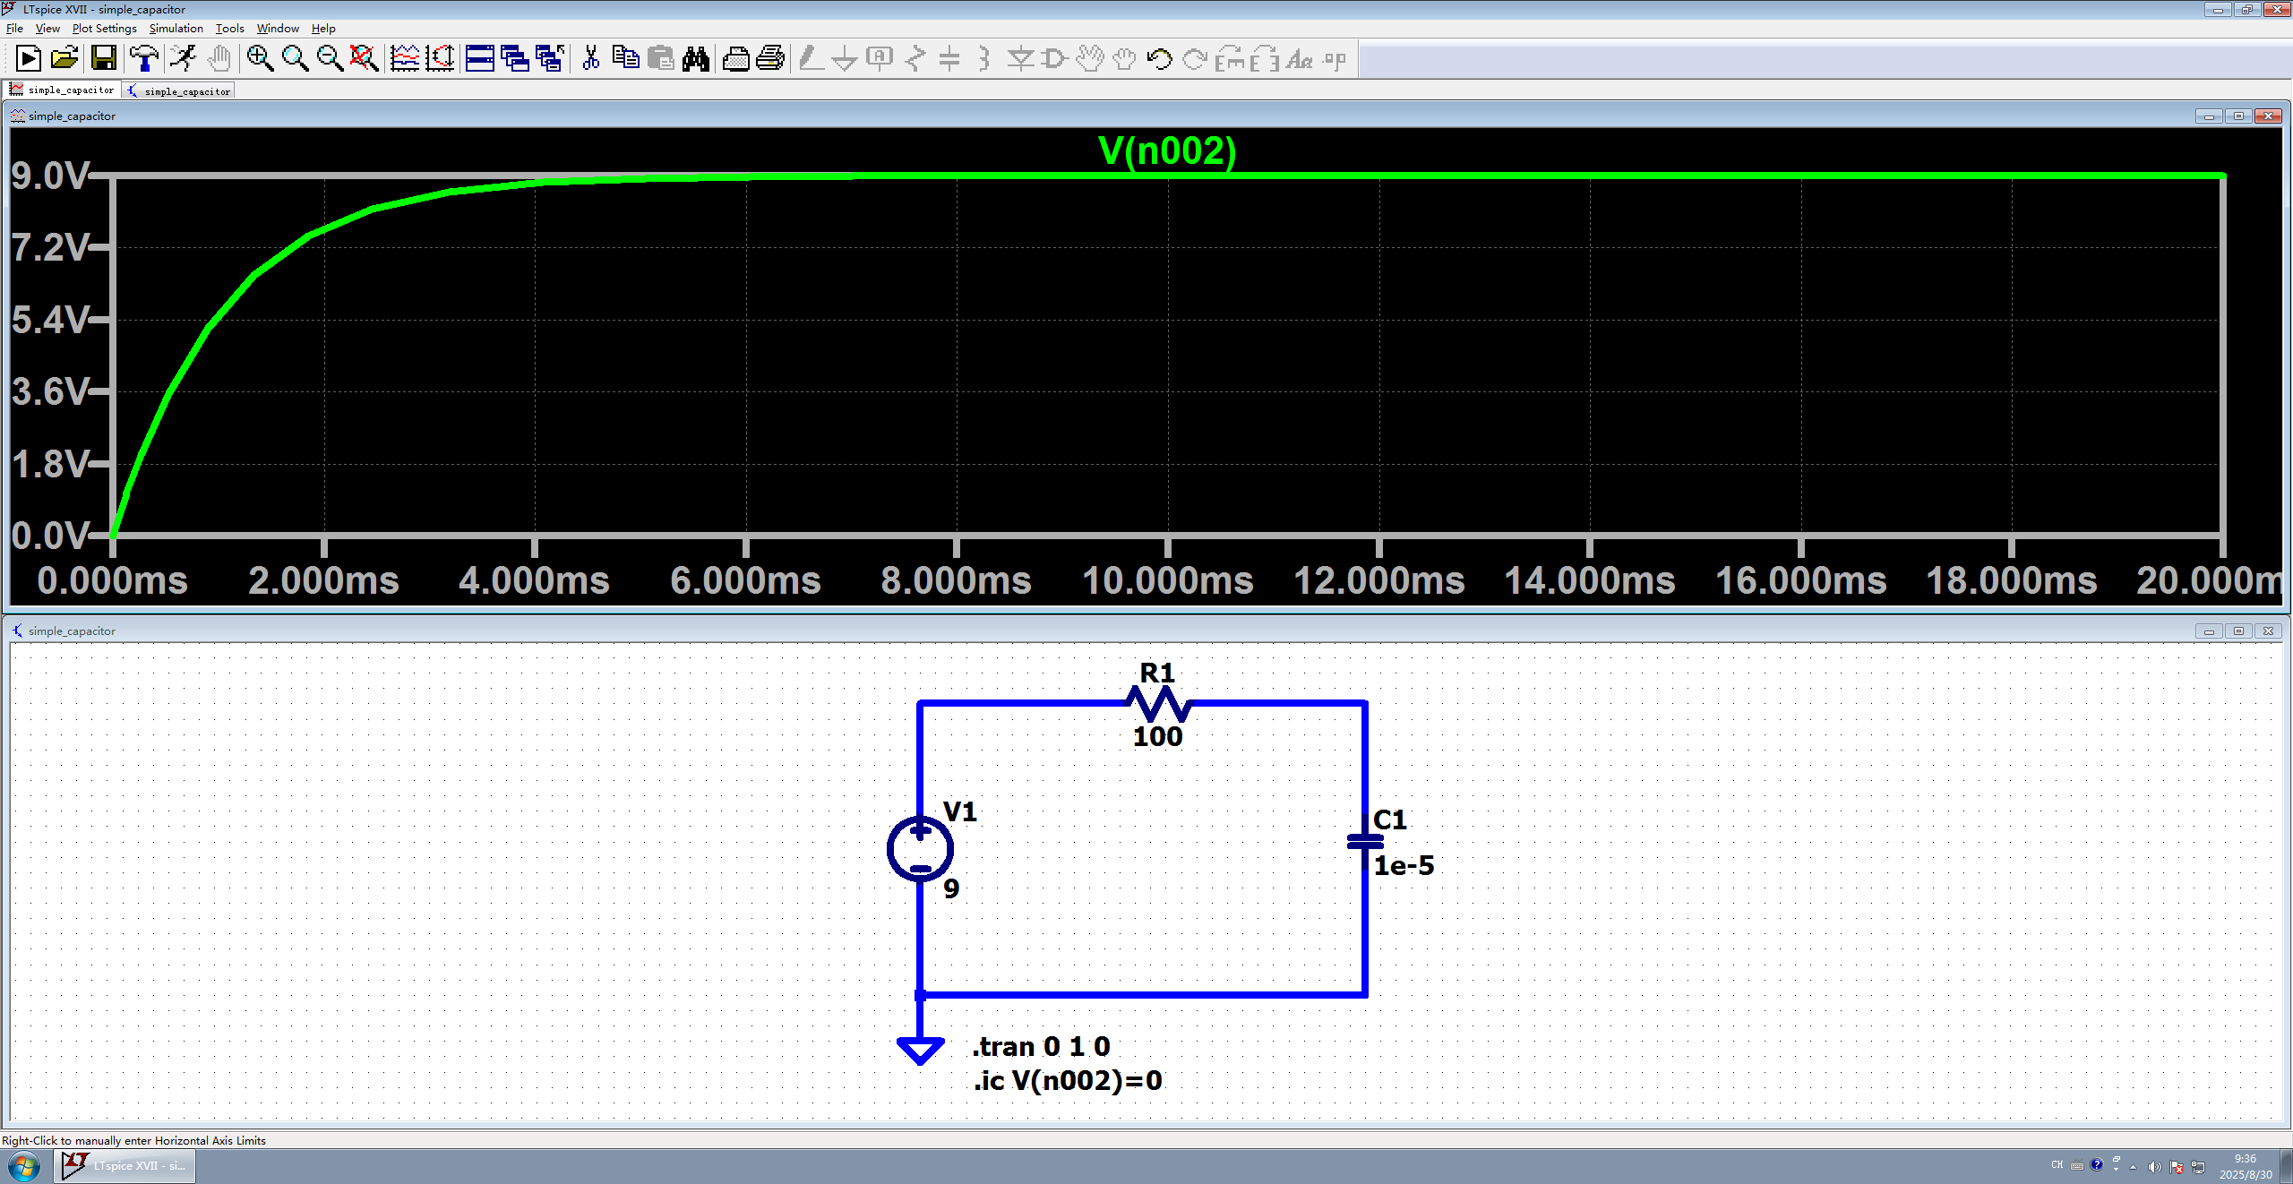Open the Control Panel hammer icon
The width and height of the screenshot is (2293, 1184).
coord(143,59)
